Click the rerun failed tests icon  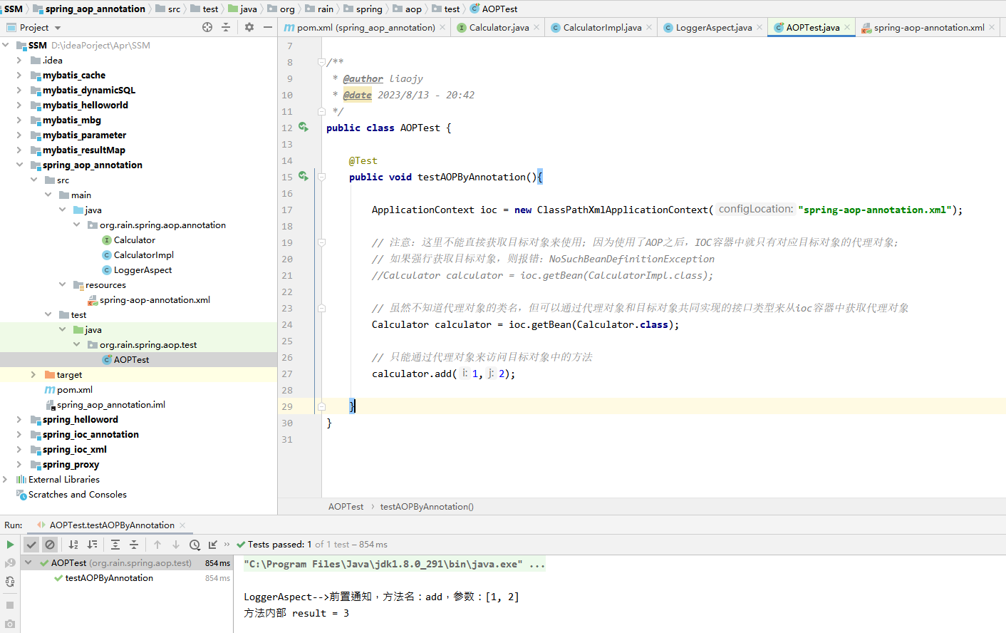pyautogui.click(x=10, y=563)
